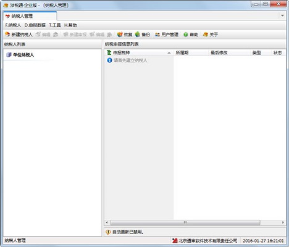Select the 纳税人管理 tab
This screenshot has height=247, width=289.
30,16
